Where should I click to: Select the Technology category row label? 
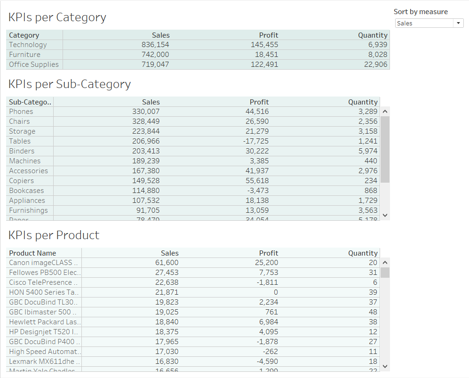tap(28, 45)
